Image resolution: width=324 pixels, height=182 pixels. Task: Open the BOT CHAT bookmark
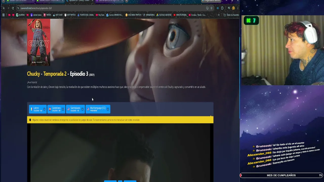tap(57, 15)
